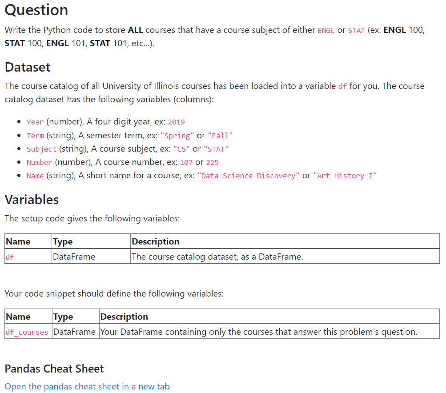This screenshot has width=446, height=393.
Task: Click the df_courses cell in the second table
Action: 27,332
